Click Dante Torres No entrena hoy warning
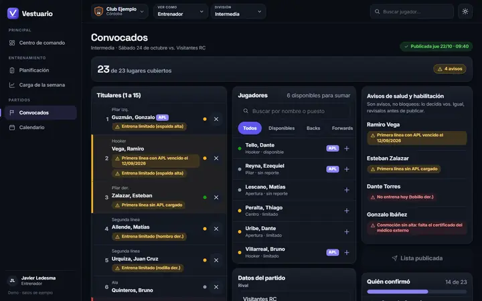The image size is (482, 301). coord(402,197)
